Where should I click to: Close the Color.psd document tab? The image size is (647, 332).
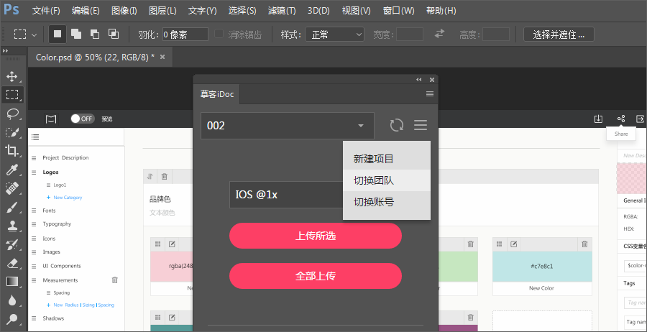162,57
